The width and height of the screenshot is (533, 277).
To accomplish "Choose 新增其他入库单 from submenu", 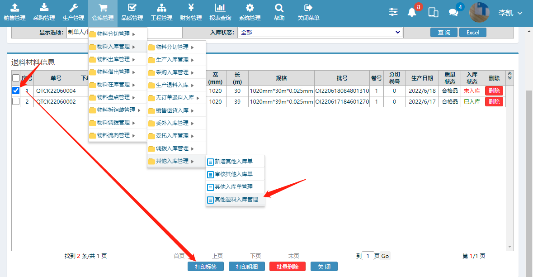I will [233, 162].
